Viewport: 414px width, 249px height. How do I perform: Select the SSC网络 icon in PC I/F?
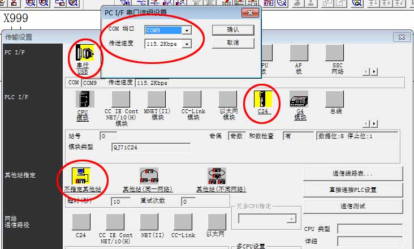[x=337, y=53]
